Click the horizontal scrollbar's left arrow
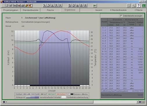 [6, 102]
